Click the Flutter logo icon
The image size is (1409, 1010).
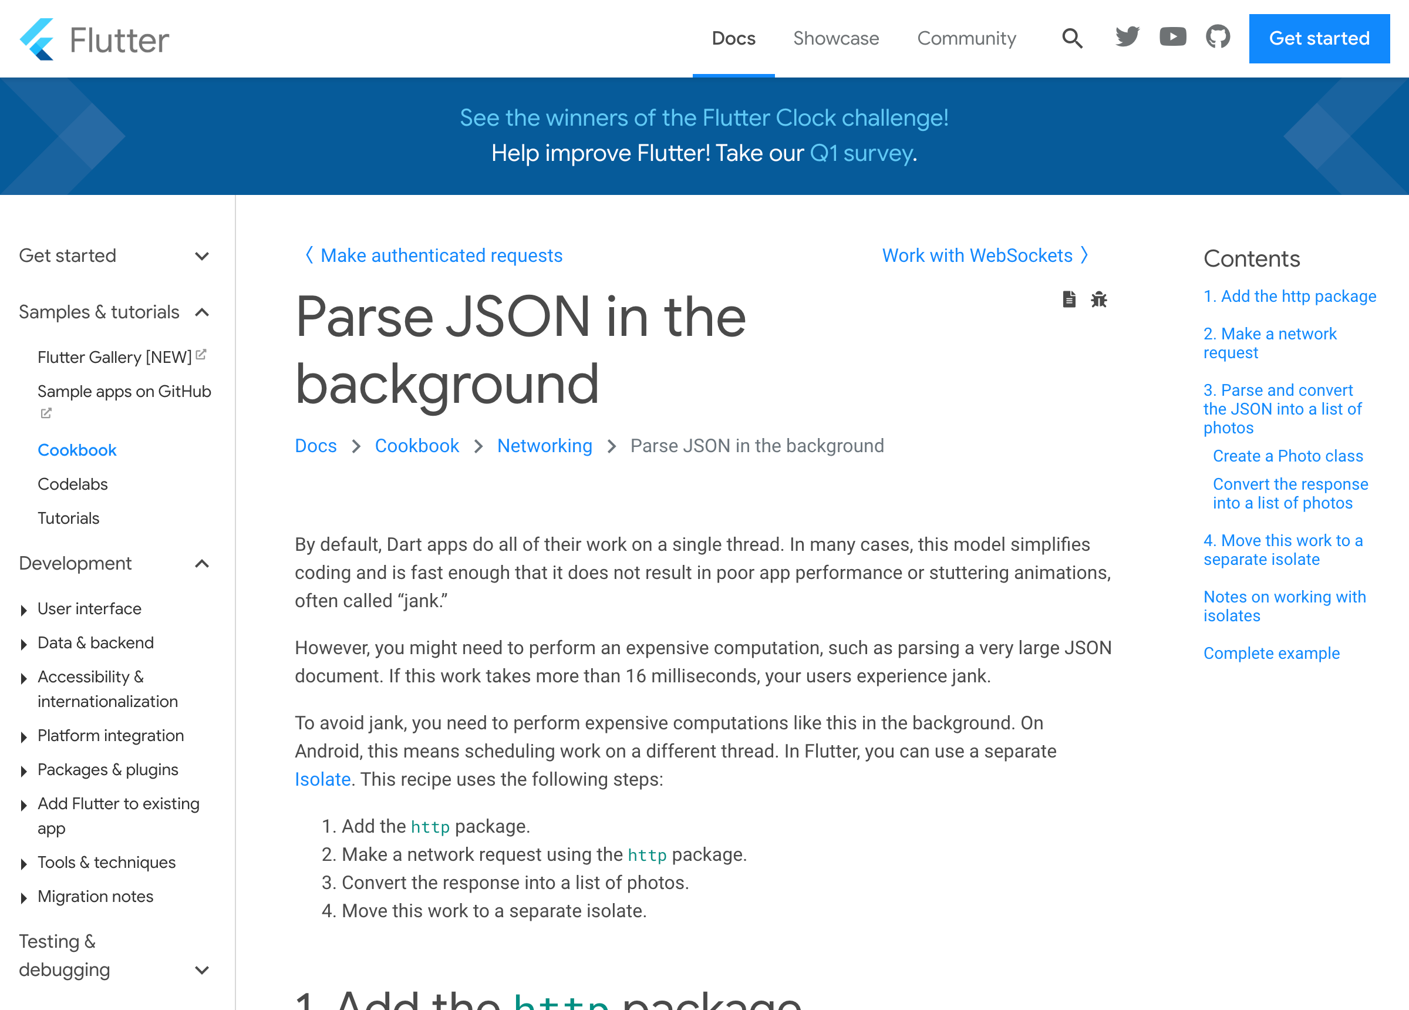pyautogui.click(x=37, y=39)
